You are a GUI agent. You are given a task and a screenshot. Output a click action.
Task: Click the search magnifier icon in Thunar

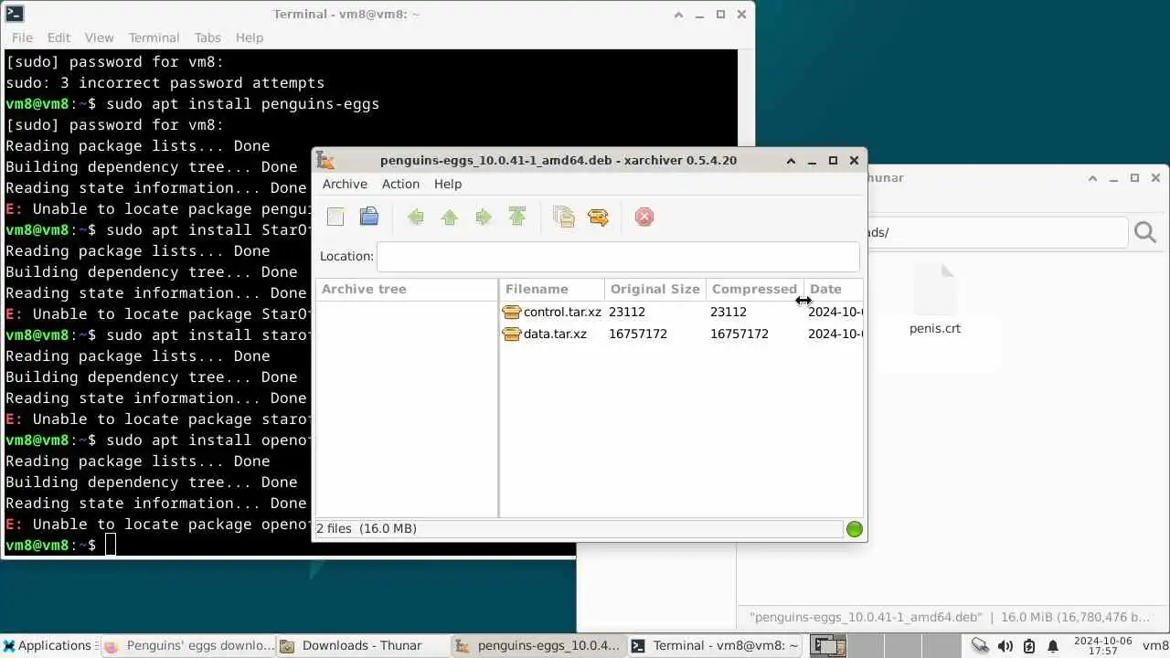pyautogui.click(x=1145, y=232)
